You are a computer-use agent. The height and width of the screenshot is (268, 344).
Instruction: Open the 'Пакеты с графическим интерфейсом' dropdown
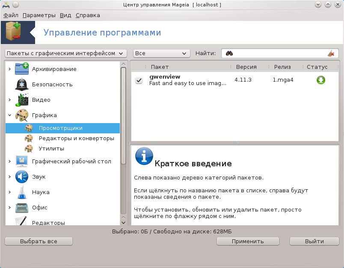[65, 53]
